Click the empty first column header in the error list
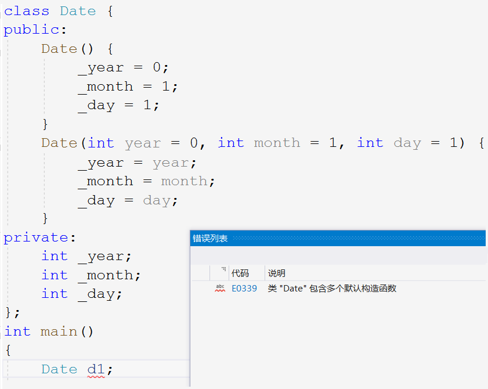Image resolution: width=488 pixels, height=389 pixels. [201, 272]
